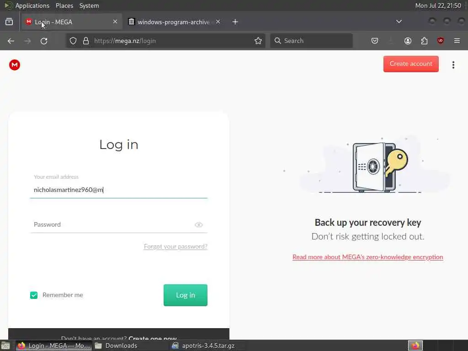Switch to the windows-program-archive tab
The width and height of the screenshot is (468, 351).
tap(175, 22)
